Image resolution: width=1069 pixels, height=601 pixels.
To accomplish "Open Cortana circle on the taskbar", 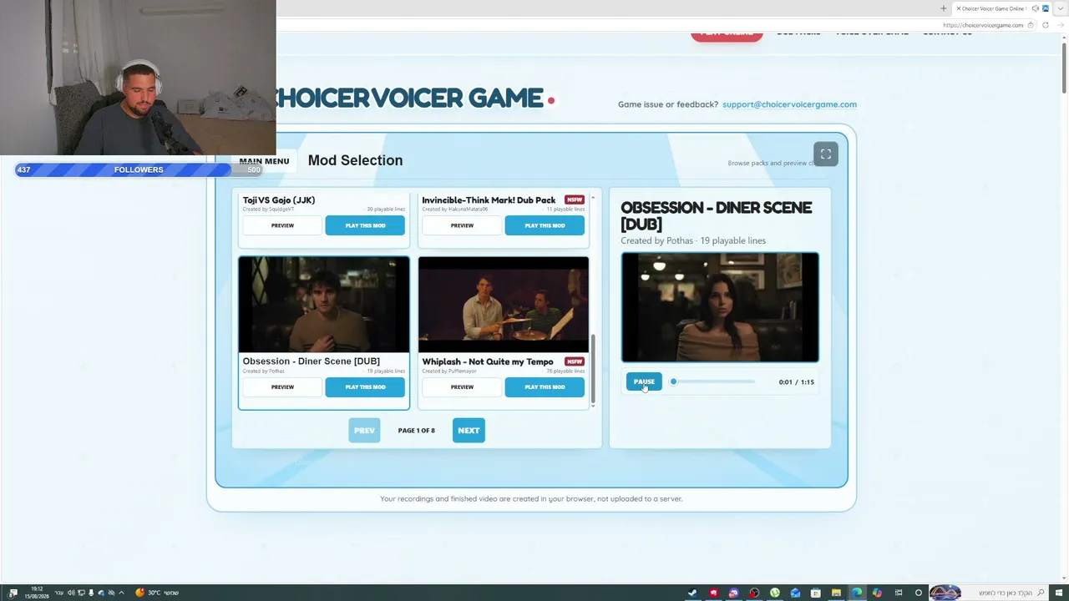I will (919, 593).
